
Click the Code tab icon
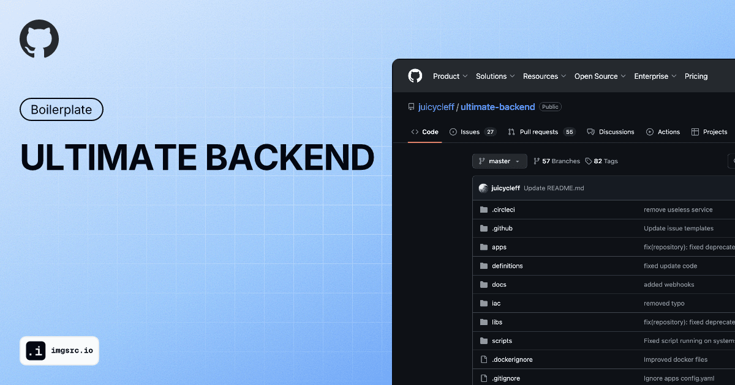click(415, 132)
